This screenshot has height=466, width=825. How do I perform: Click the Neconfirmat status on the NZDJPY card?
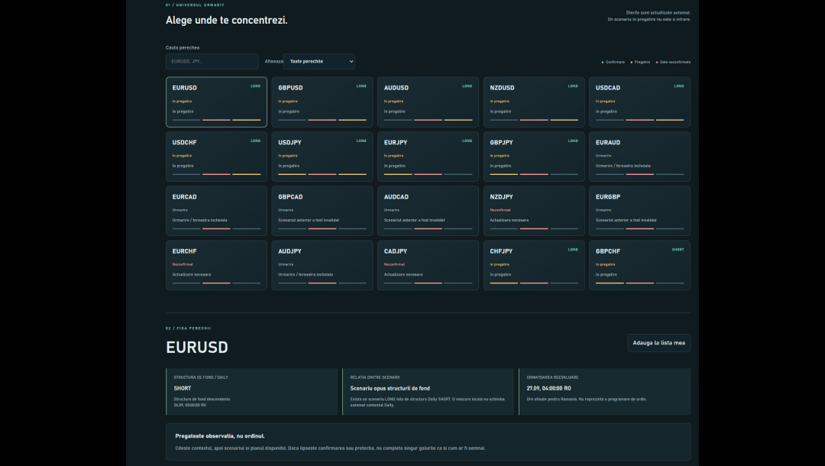point(500,210)
